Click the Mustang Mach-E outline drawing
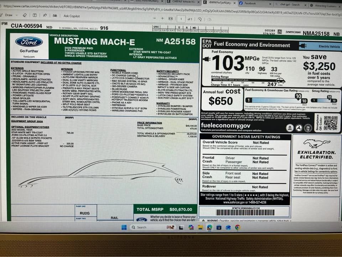342x257 pixels. [x=100, y=173]
